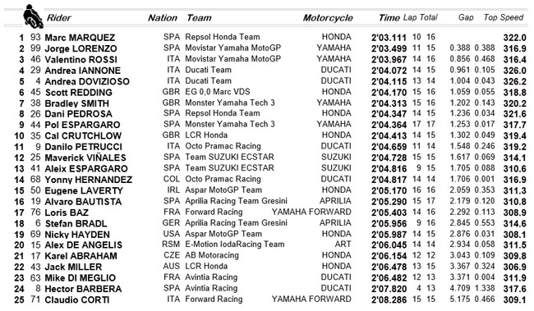Click lap time 2'03.111
Image resolution: width=534 pixels, height=311 pixels.
[x=389, y=38]
